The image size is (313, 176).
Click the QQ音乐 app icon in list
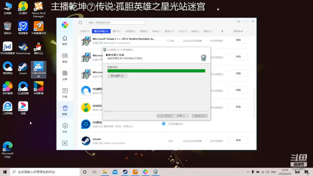86,107
